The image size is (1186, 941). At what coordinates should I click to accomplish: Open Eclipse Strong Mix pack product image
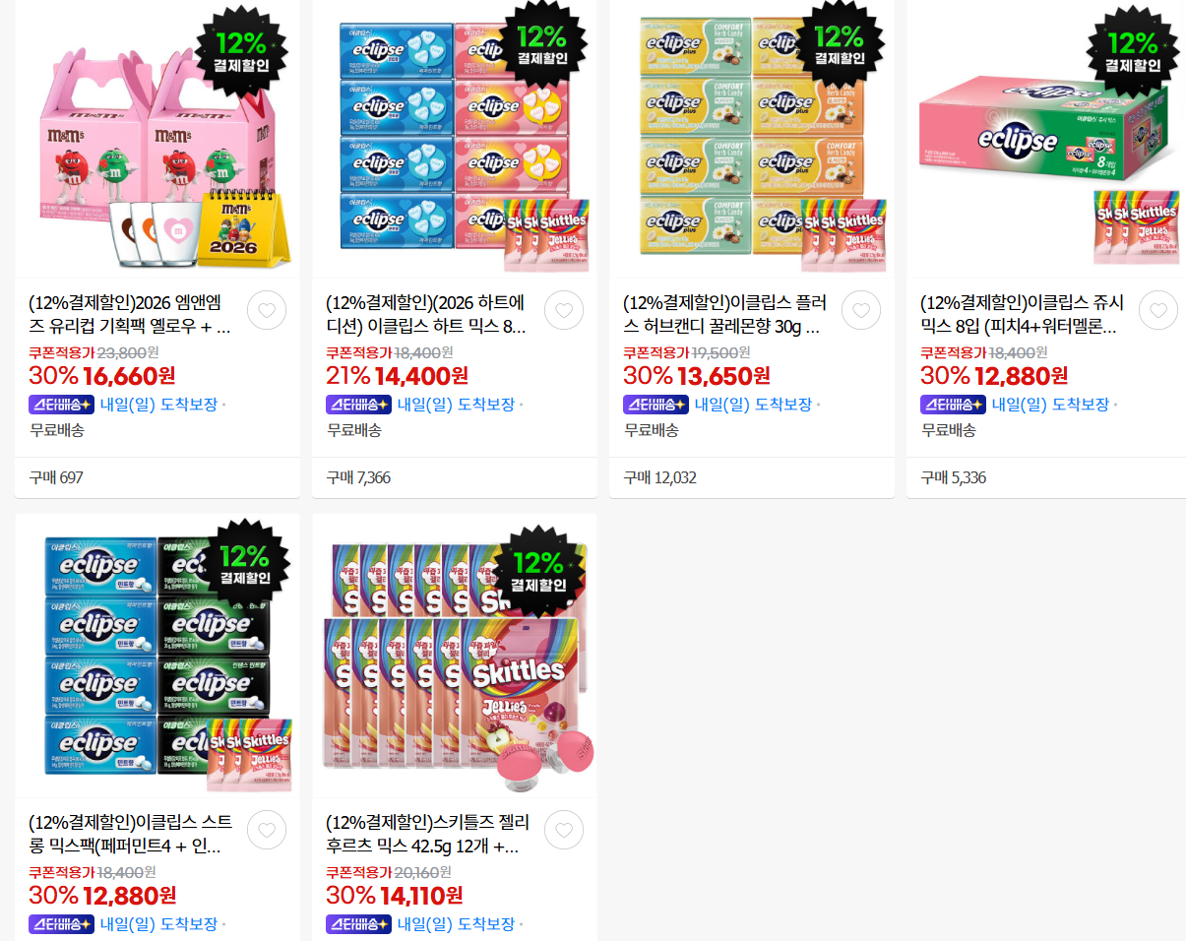tap(157, 655)
